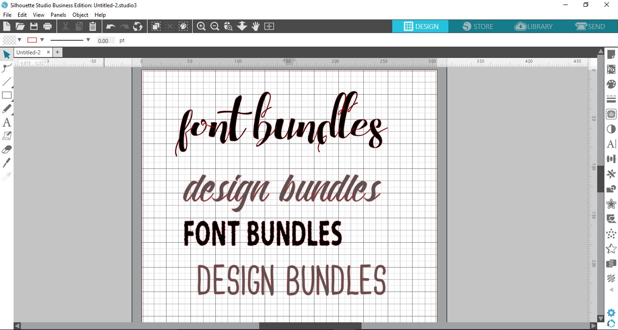Switch to the LIBRARY tab

[533, 26]
